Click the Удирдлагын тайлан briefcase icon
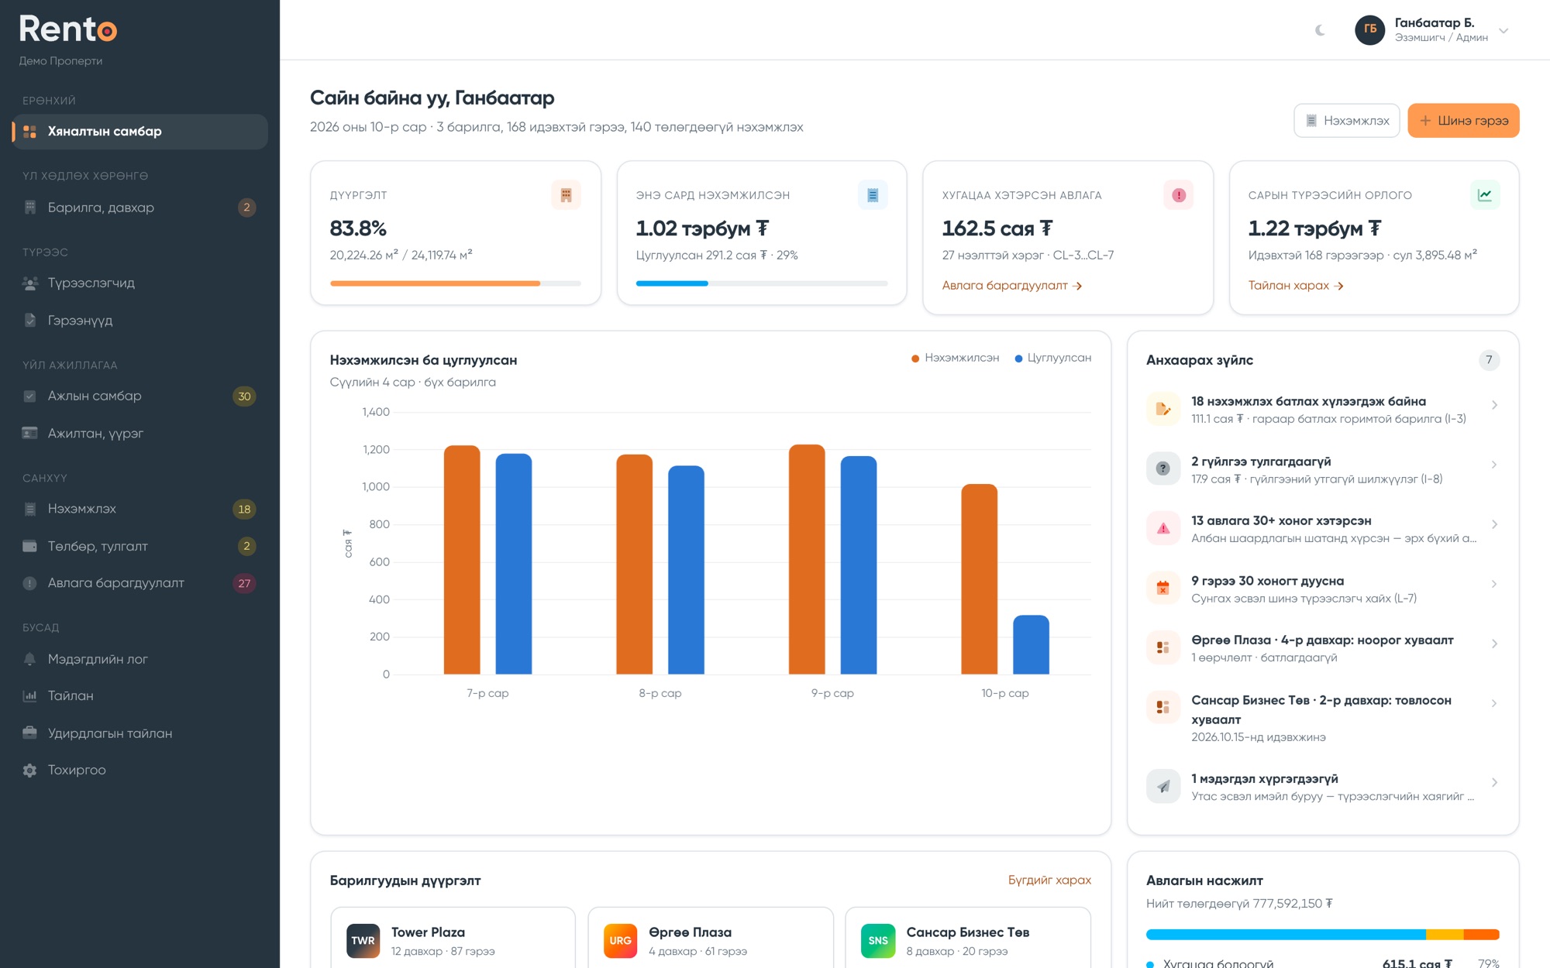This screenshot has height=968, width=1550. click(x=29, y=733)
